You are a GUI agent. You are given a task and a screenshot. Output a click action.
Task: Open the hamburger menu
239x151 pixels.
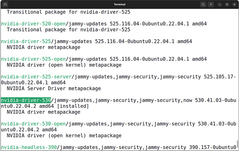211,4
